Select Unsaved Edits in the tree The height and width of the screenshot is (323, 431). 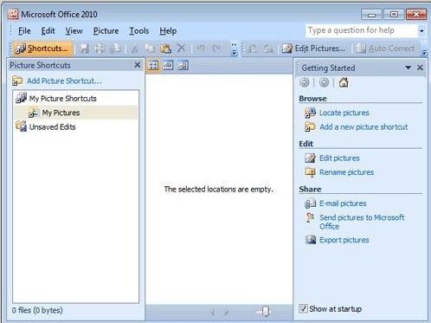52,127
